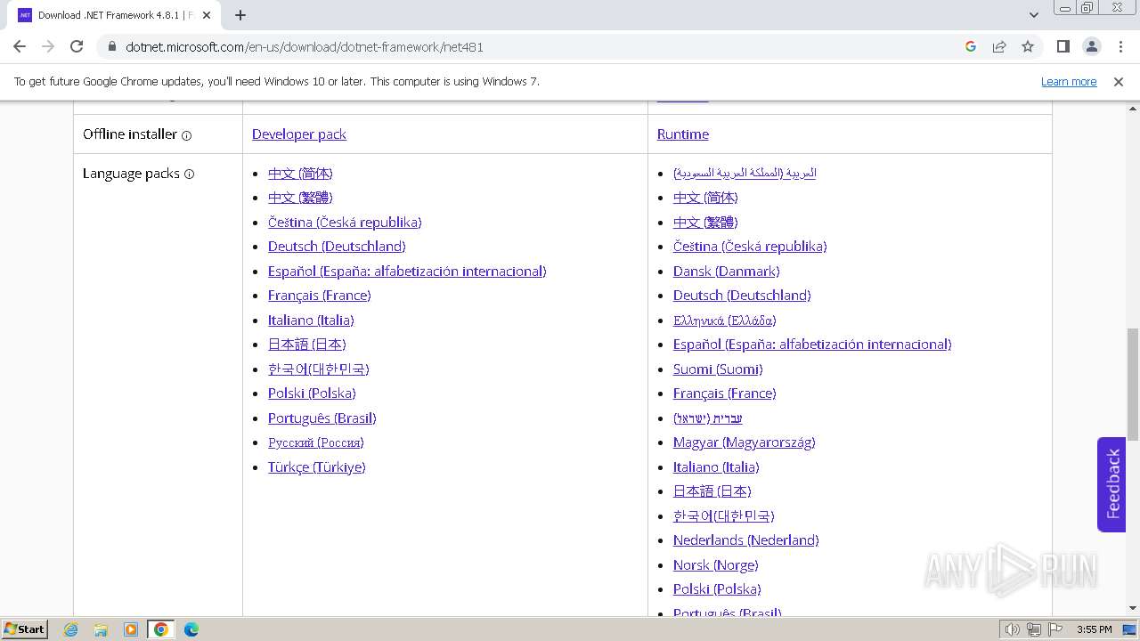Viewport: 1140px width, 641px height.
Task: Select Deutsch (Deutschland) runtime language pack
Action: tap(742, 296)
